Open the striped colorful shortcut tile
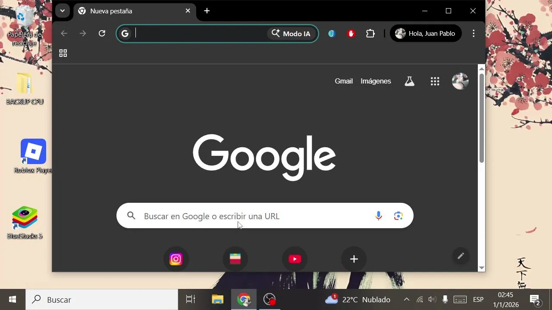 pos(235,259)
